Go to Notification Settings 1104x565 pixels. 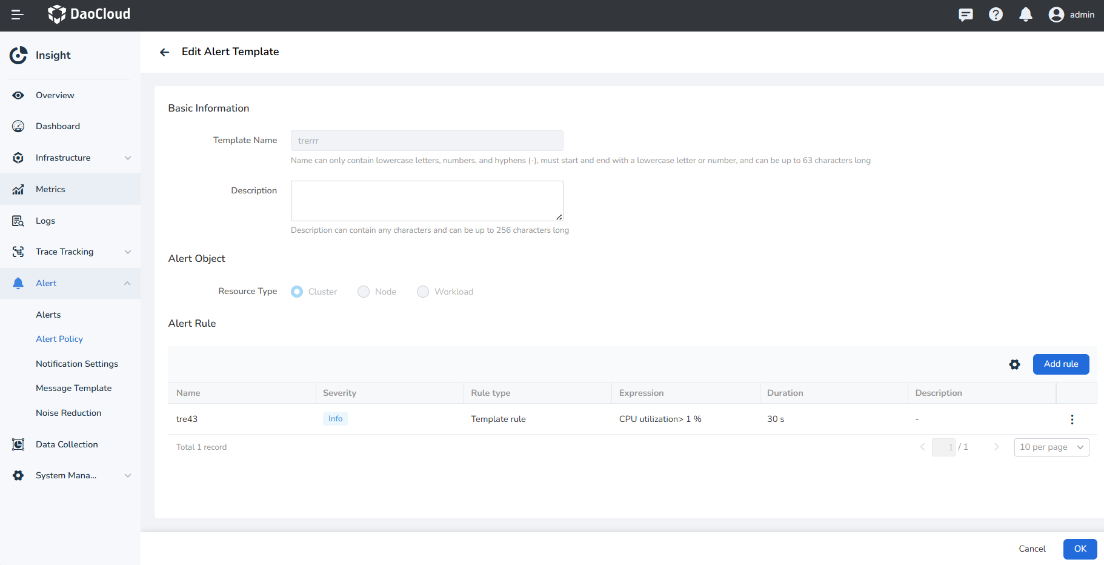pyautogui.click(x=77, y=364)
